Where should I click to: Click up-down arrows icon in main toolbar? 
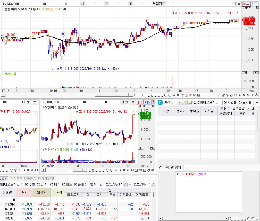pyautogui.click(x=244, y=95)
